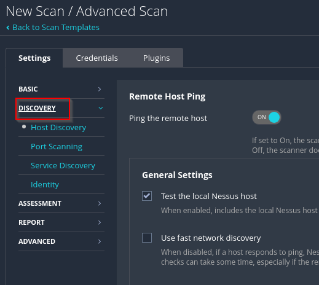Switch to the Credentials tab
This screenshot has height=285, width=319.
(x=96, y=58)
